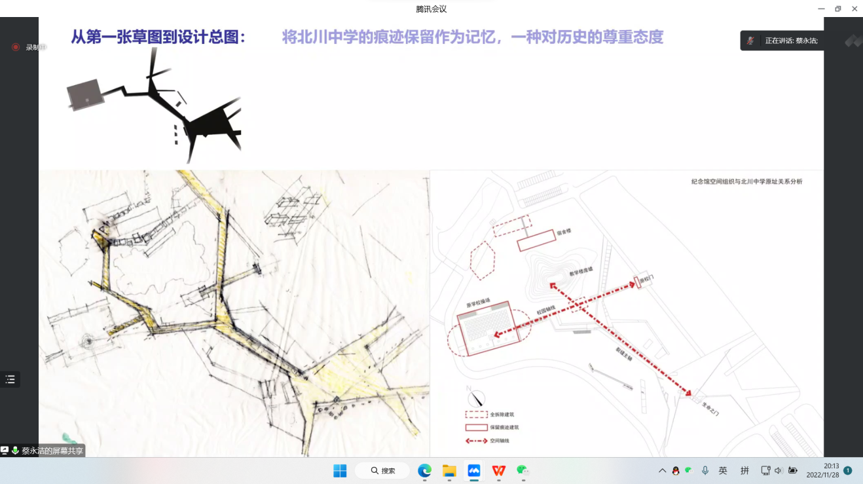Launch Microsoft Edge from taskbar

[x=424, y=470]
